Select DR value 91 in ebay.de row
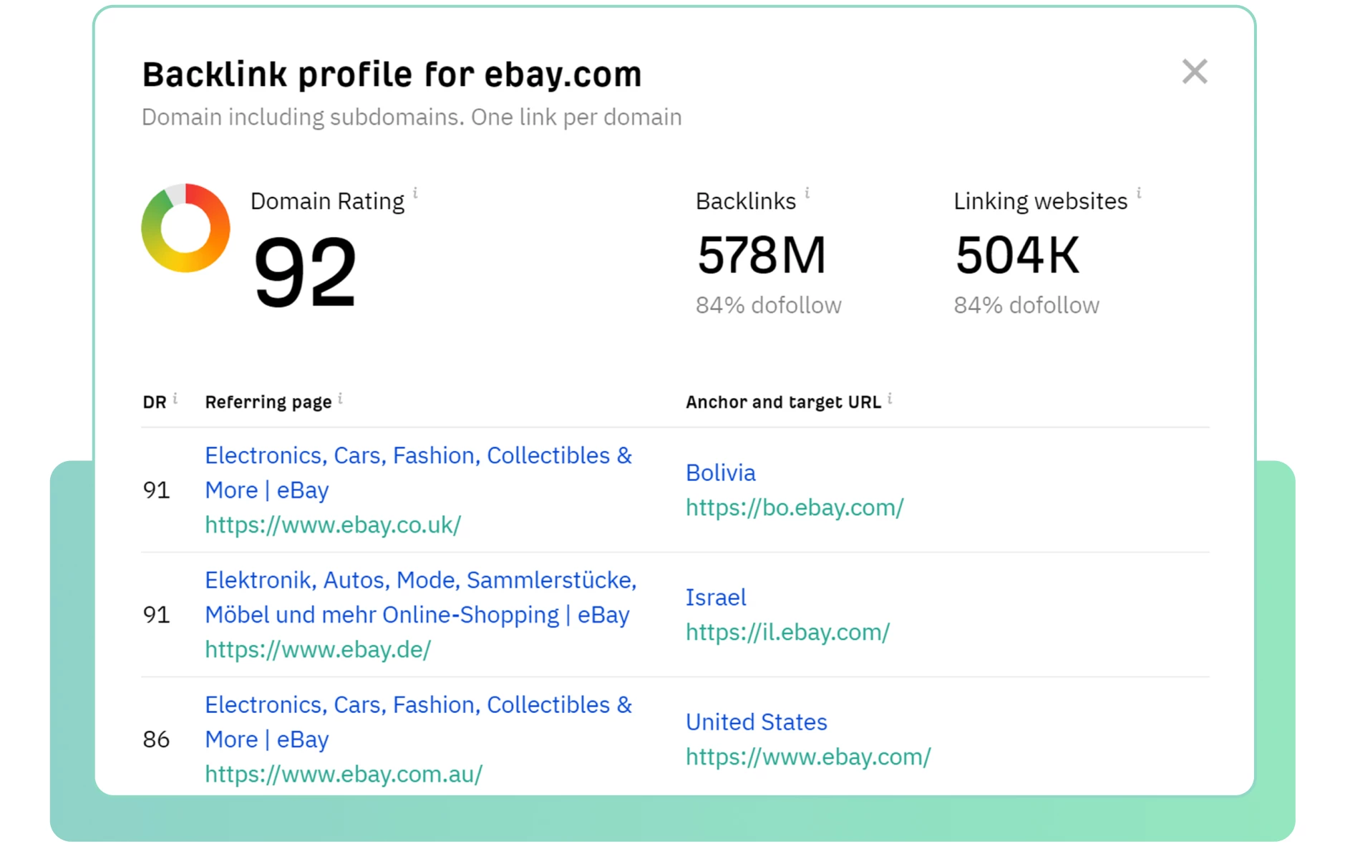This screenshot has height=844, width=1345. (x=156, y=615)
